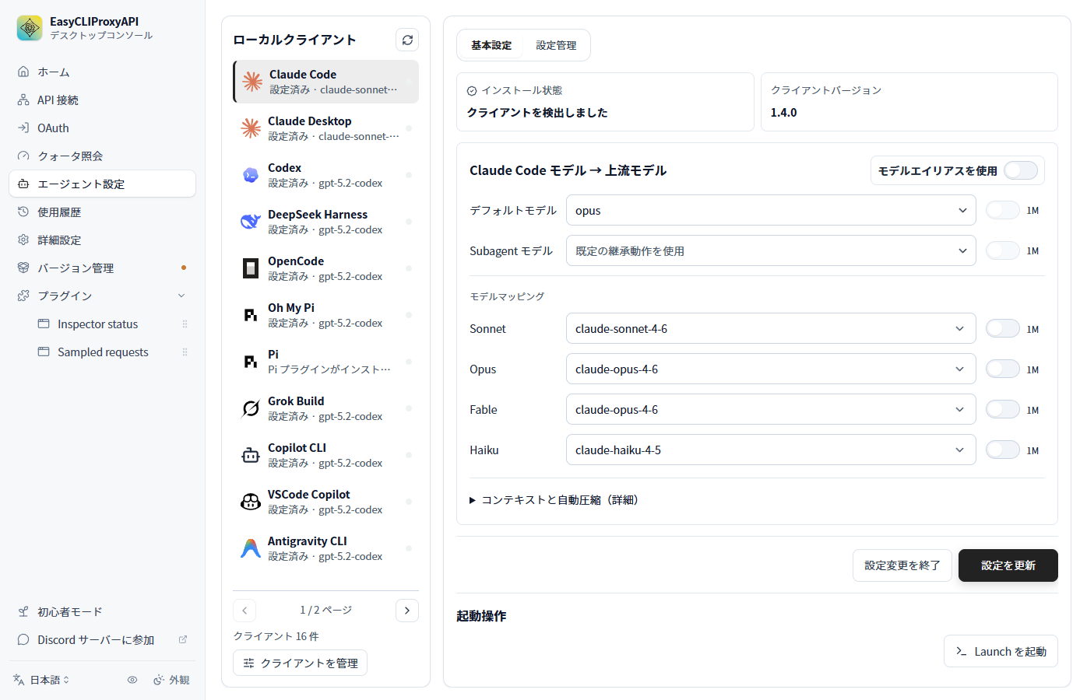Open バージョン管理 in the sidebar

point(102,268)
